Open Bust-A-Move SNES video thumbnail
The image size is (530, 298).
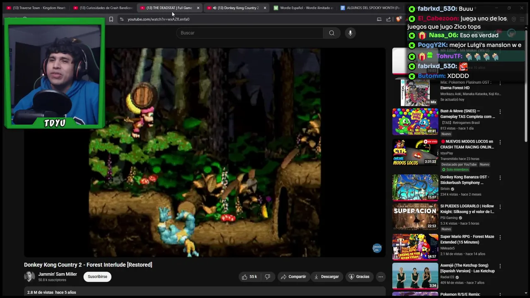(415, 122)
